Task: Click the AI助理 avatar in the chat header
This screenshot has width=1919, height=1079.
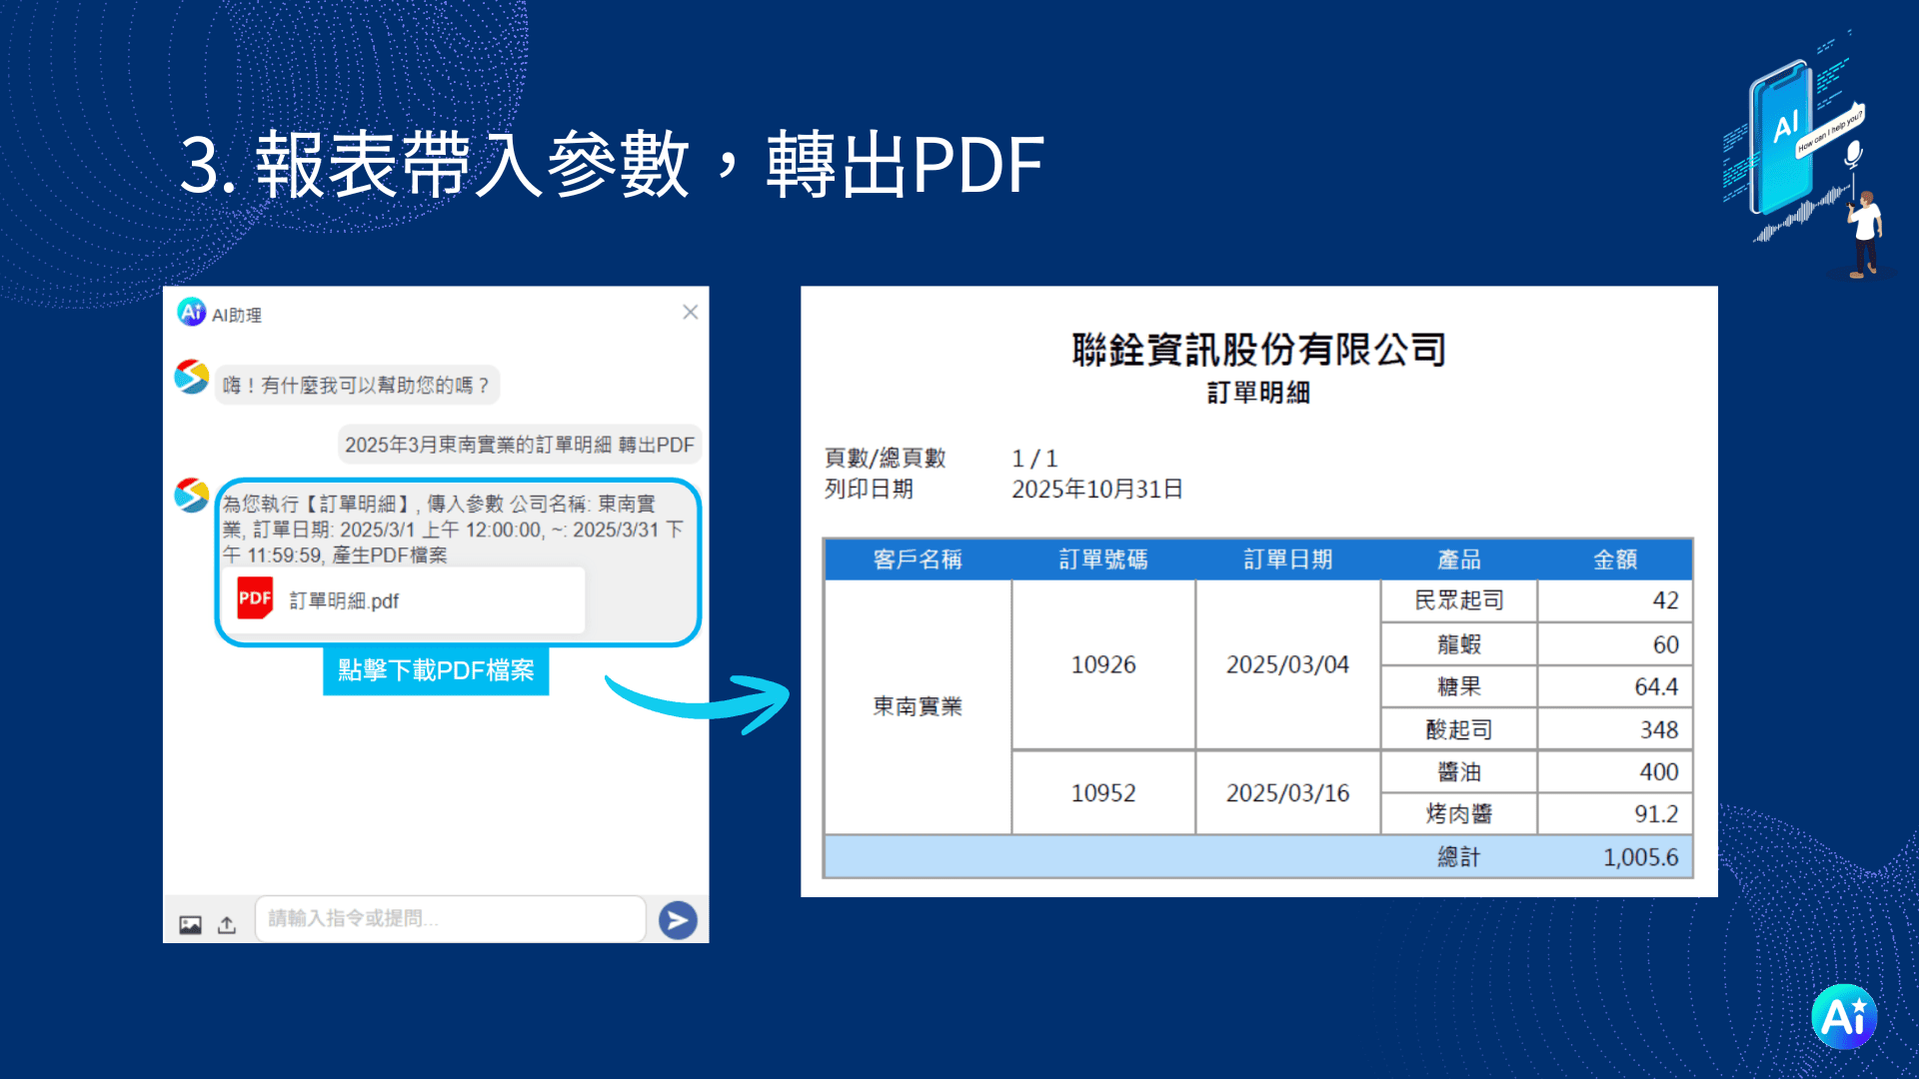Action: click(x=191, y=313)
